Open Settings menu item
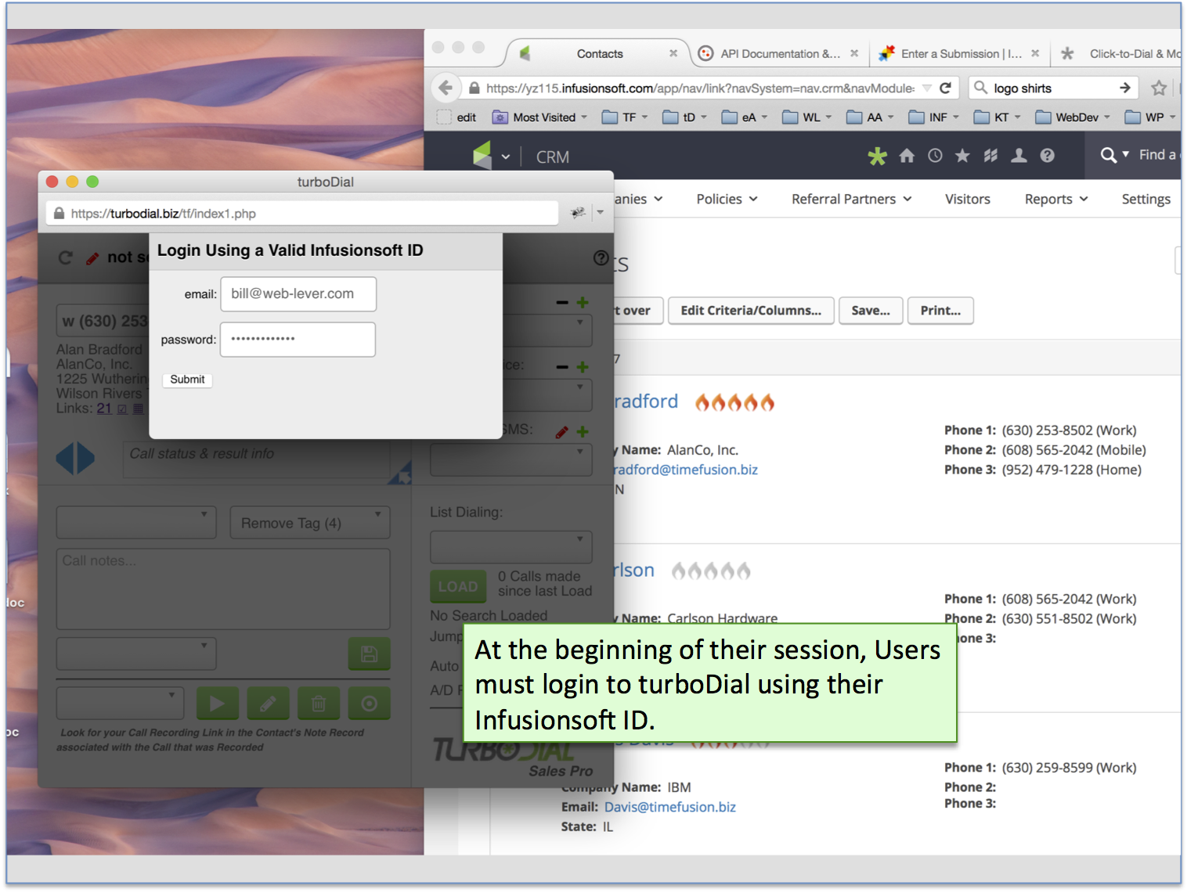Screen dimensions: 1187x893 pyautogui.click(x=1146, y=199)
